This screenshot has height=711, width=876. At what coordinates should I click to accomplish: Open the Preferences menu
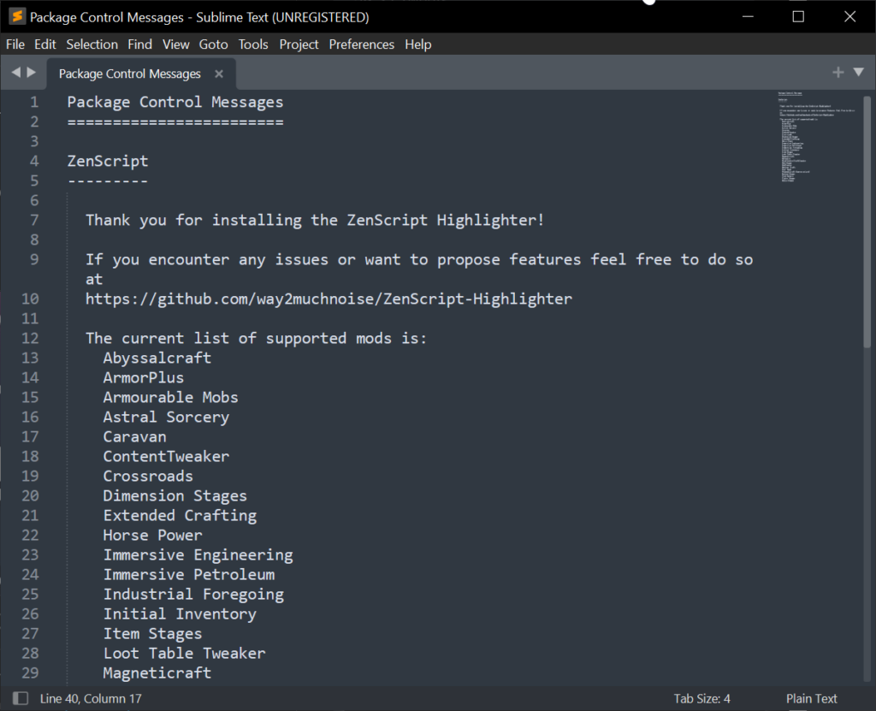click(362, 44)
